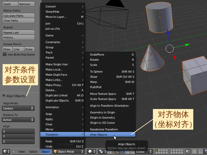Expand the Snap submenu

coord(63,114)
